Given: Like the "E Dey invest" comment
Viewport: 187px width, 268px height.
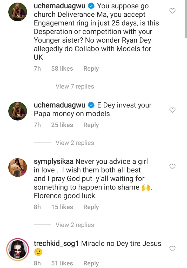Looking at the screenshot, I should point(172,110).
